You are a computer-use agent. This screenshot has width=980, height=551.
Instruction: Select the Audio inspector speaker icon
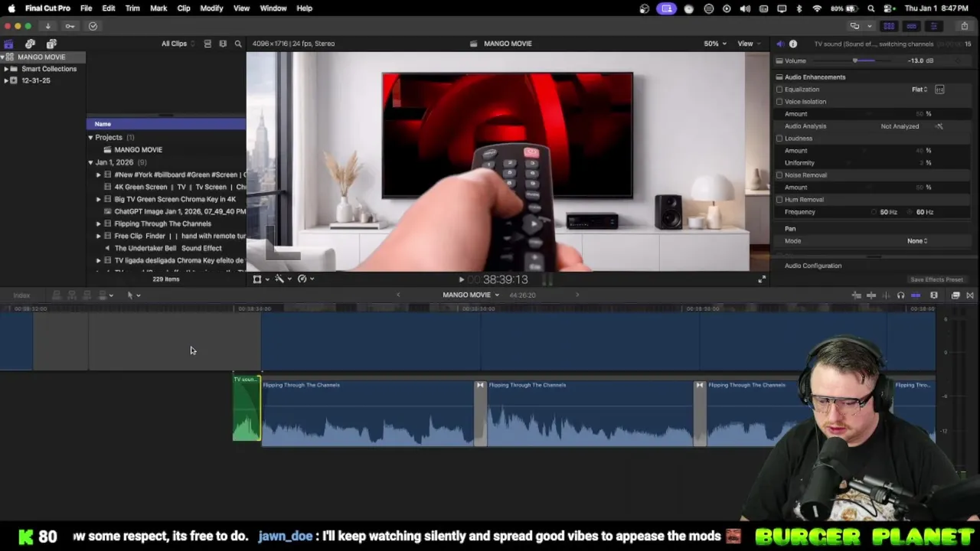tap(780, 44)
